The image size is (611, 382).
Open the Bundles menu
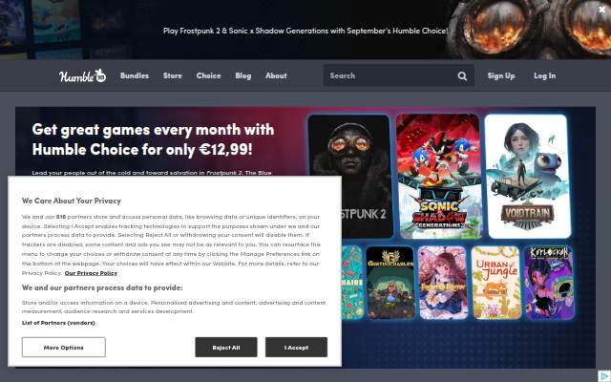(x=135, y=75)
